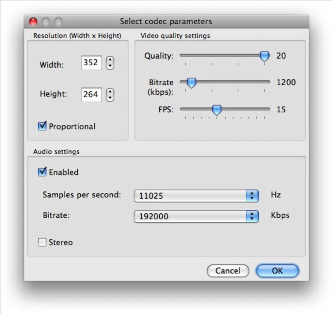This screenshot has width=333, height=314.
Task: Click the Quality slider handle
Action: coord(264,56)
